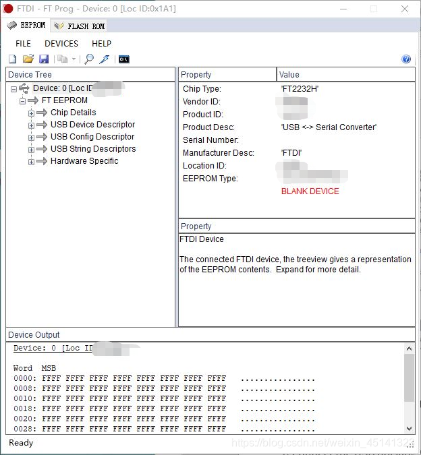The width and height of the screenshot is (421, 455).
Task: Click the 'USB <-> Serial Converter' value
Action: [x=329, y=127]
